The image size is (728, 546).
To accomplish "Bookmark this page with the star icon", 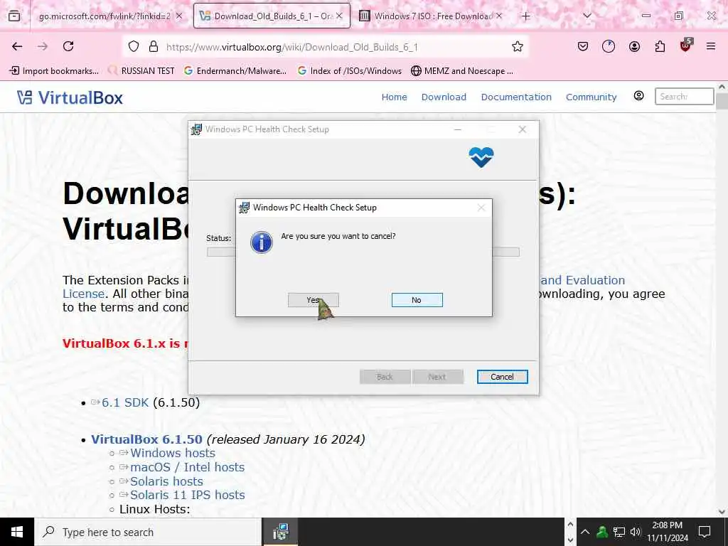I will coord(518,46).
